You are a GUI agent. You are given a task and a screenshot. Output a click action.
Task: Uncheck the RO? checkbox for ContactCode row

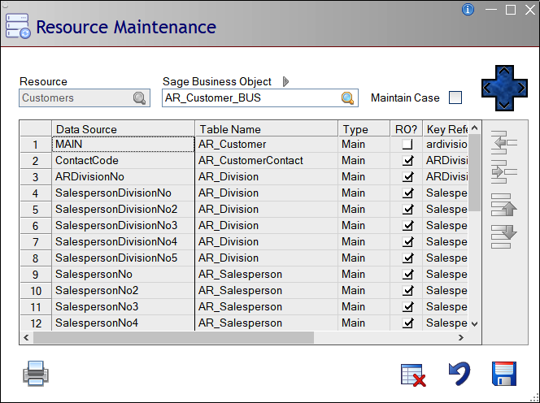[407, 161]
